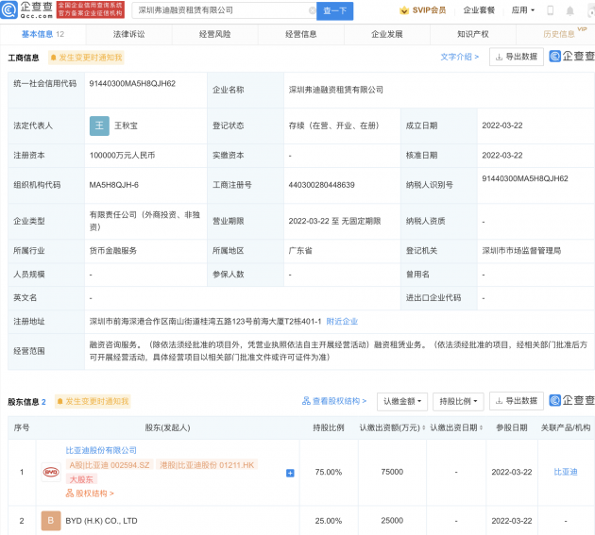Expand the 应用 dropdown menu
Viewport: 595px width, 535px height.
pyautogui.click(x=523, y=10)
